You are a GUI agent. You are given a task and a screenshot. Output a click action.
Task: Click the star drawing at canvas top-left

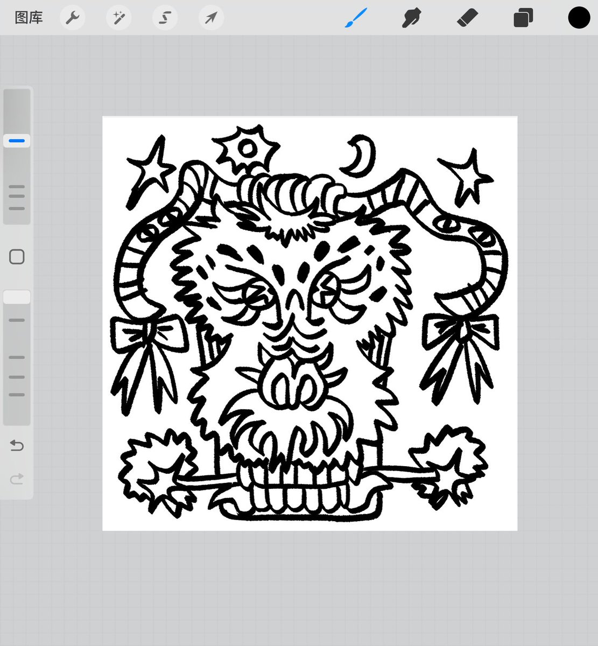(150, 171)
